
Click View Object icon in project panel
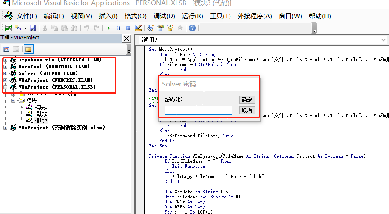pos(16,49)
